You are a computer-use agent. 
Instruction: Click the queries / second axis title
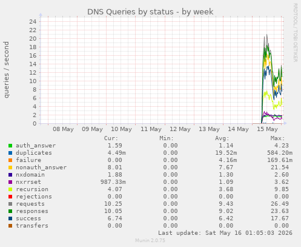6,70
